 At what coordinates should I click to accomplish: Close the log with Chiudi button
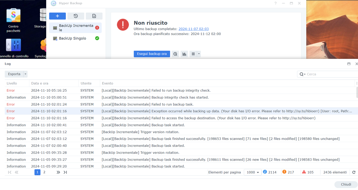tap(346, 184)
